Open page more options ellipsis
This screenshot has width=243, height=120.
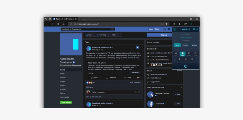(120, 35)
